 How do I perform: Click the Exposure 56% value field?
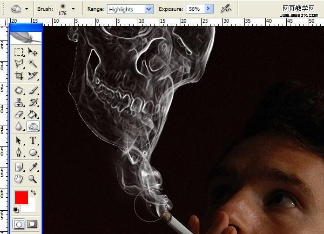(x=195, y=9)
